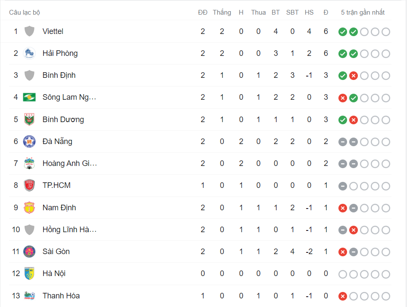Viewport: 407px width, 307px height.
Task: Select the Hải Phòng club badge
Action: point(29,53)
